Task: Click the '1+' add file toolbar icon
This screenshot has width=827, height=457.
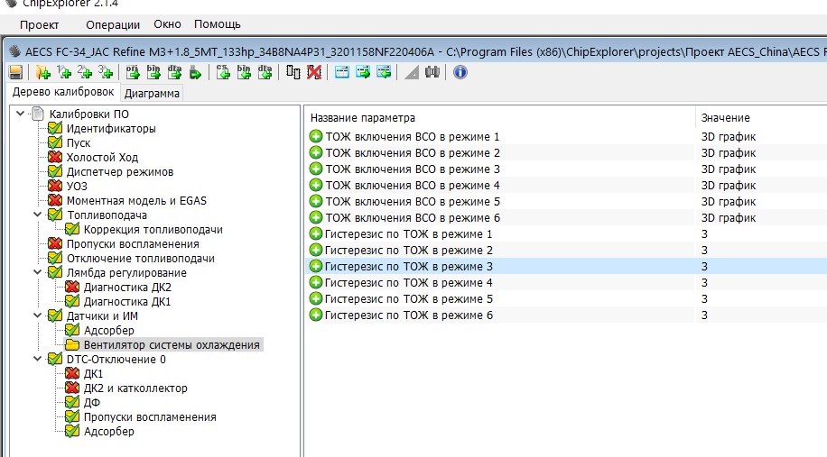Action: coord(64,72)
